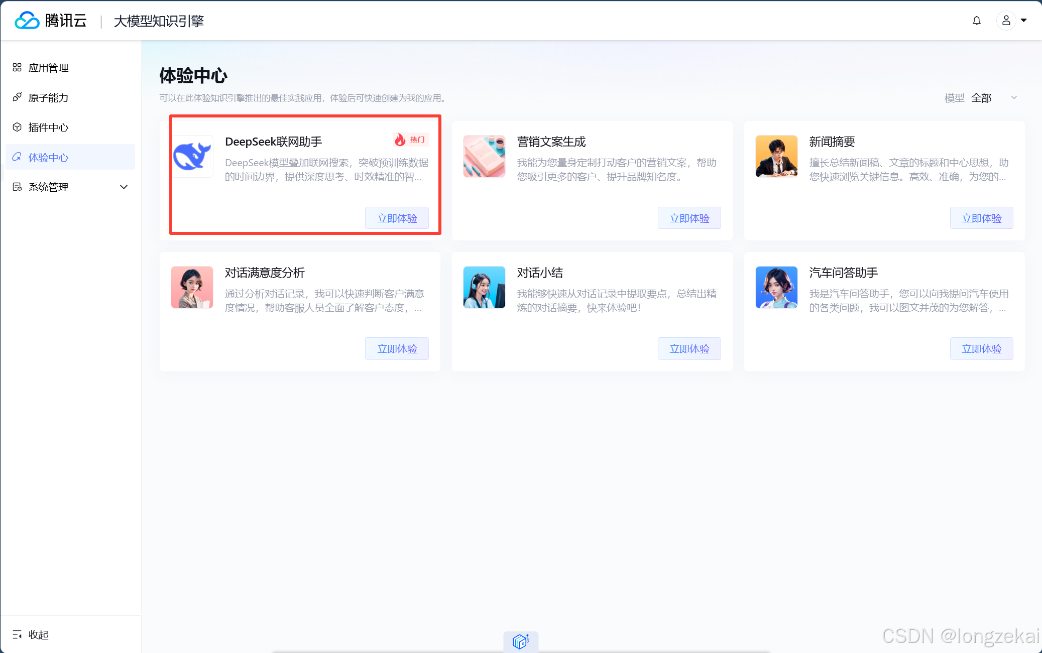Open the notification bell icon

[976, 21]
